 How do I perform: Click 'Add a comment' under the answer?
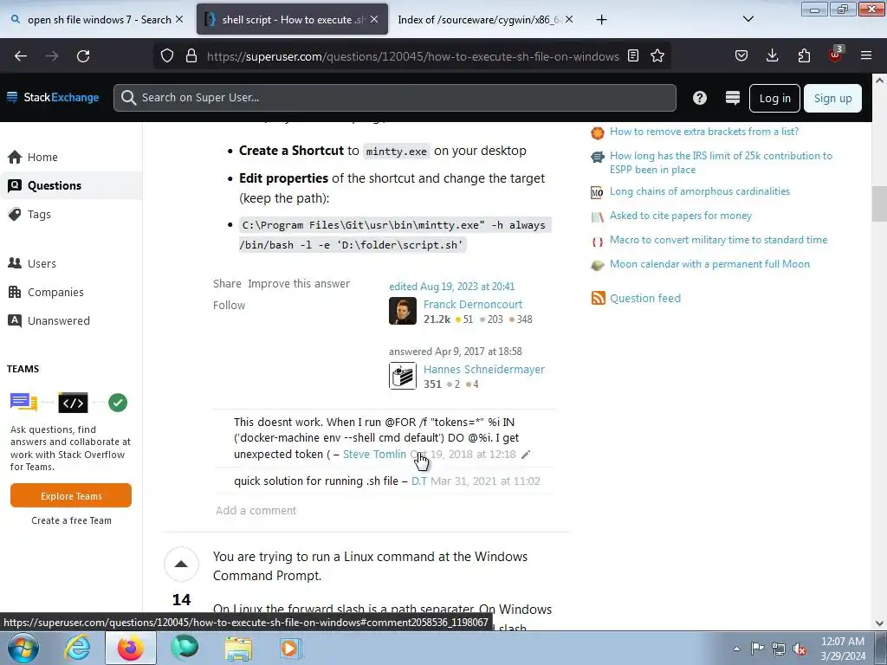click(x=256, y=511)
